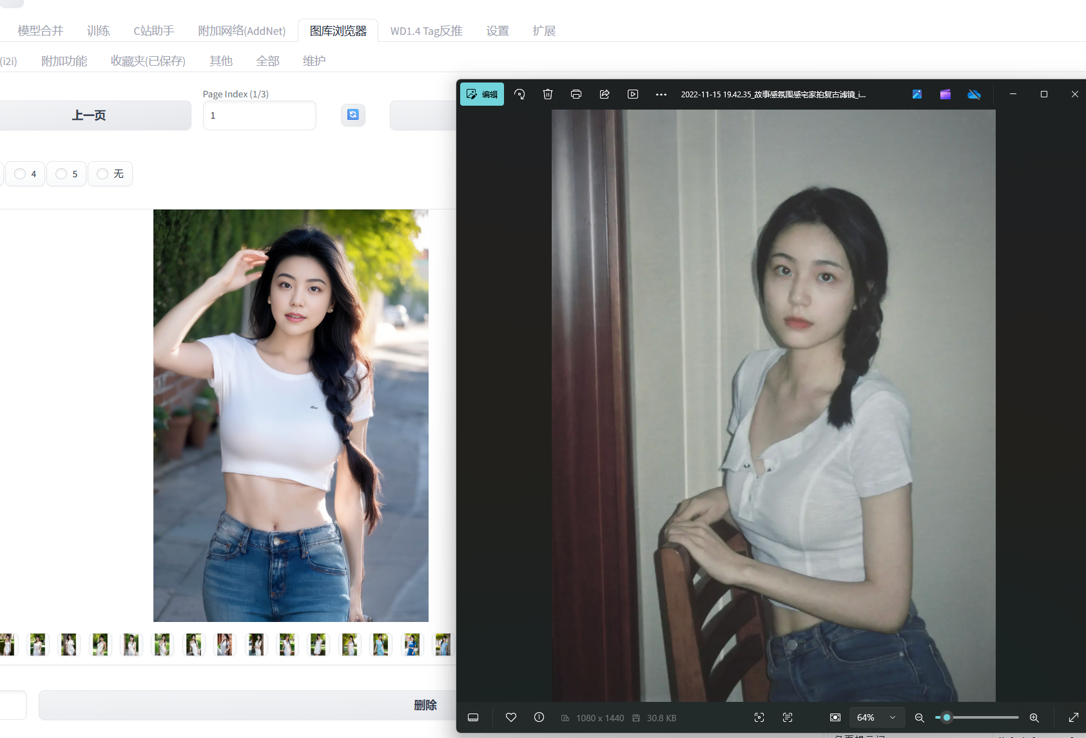Select the rating 4 radio button
Image resolution: width=1086 pixels, height=738 pixels.
pos(20,174)
